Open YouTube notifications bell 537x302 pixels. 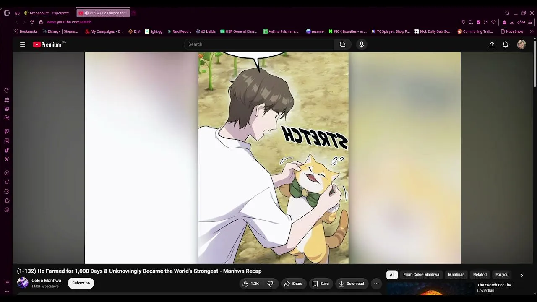(506, 44)
